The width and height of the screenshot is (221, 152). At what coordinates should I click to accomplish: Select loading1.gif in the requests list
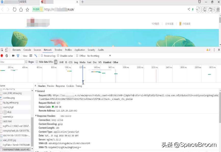8,107
